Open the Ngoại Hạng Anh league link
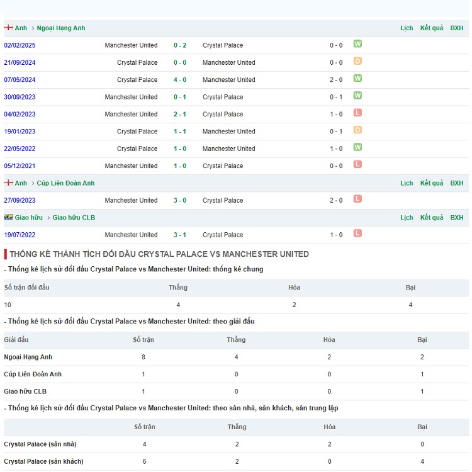Screen dimensions: 472x472 (61, 28)
